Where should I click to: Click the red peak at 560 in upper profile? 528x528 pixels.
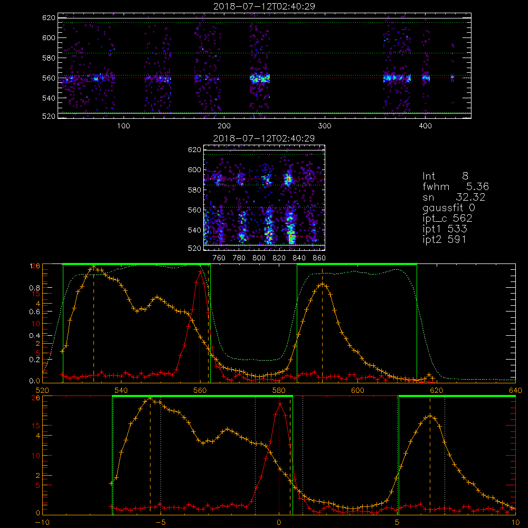(x=200, y=271)
